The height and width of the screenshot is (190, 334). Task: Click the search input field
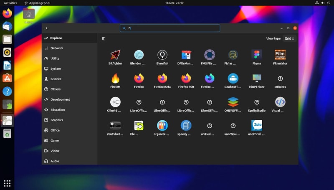170,28
